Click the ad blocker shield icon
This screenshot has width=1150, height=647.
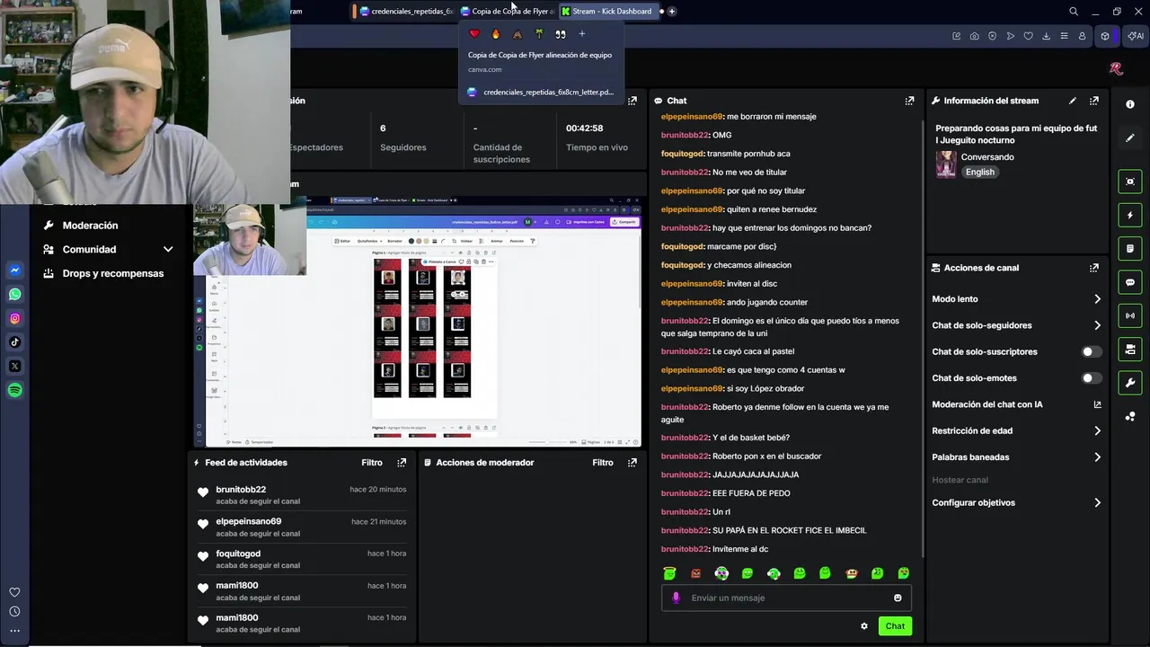(993, 36)
